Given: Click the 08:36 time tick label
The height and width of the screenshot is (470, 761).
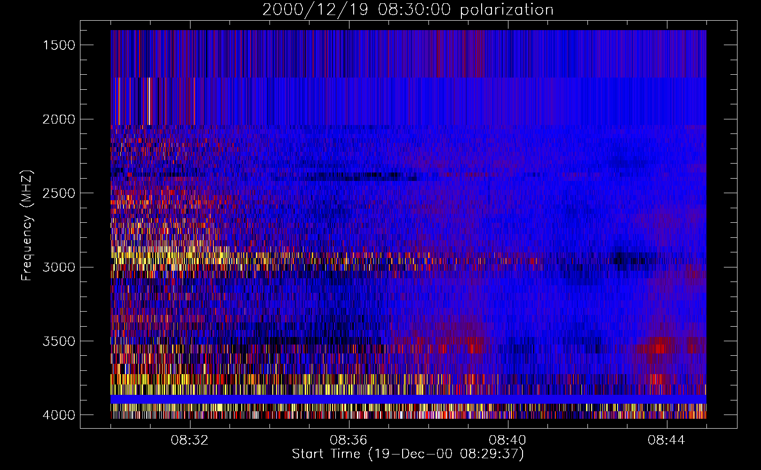Looking at the screenshot, I should pos(349,440).
